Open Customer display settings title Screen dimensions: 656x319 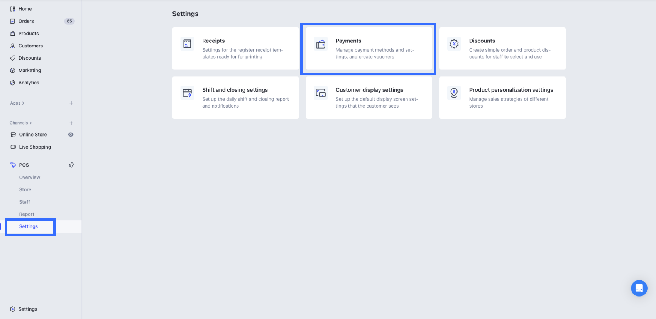(x=370, y=90)
